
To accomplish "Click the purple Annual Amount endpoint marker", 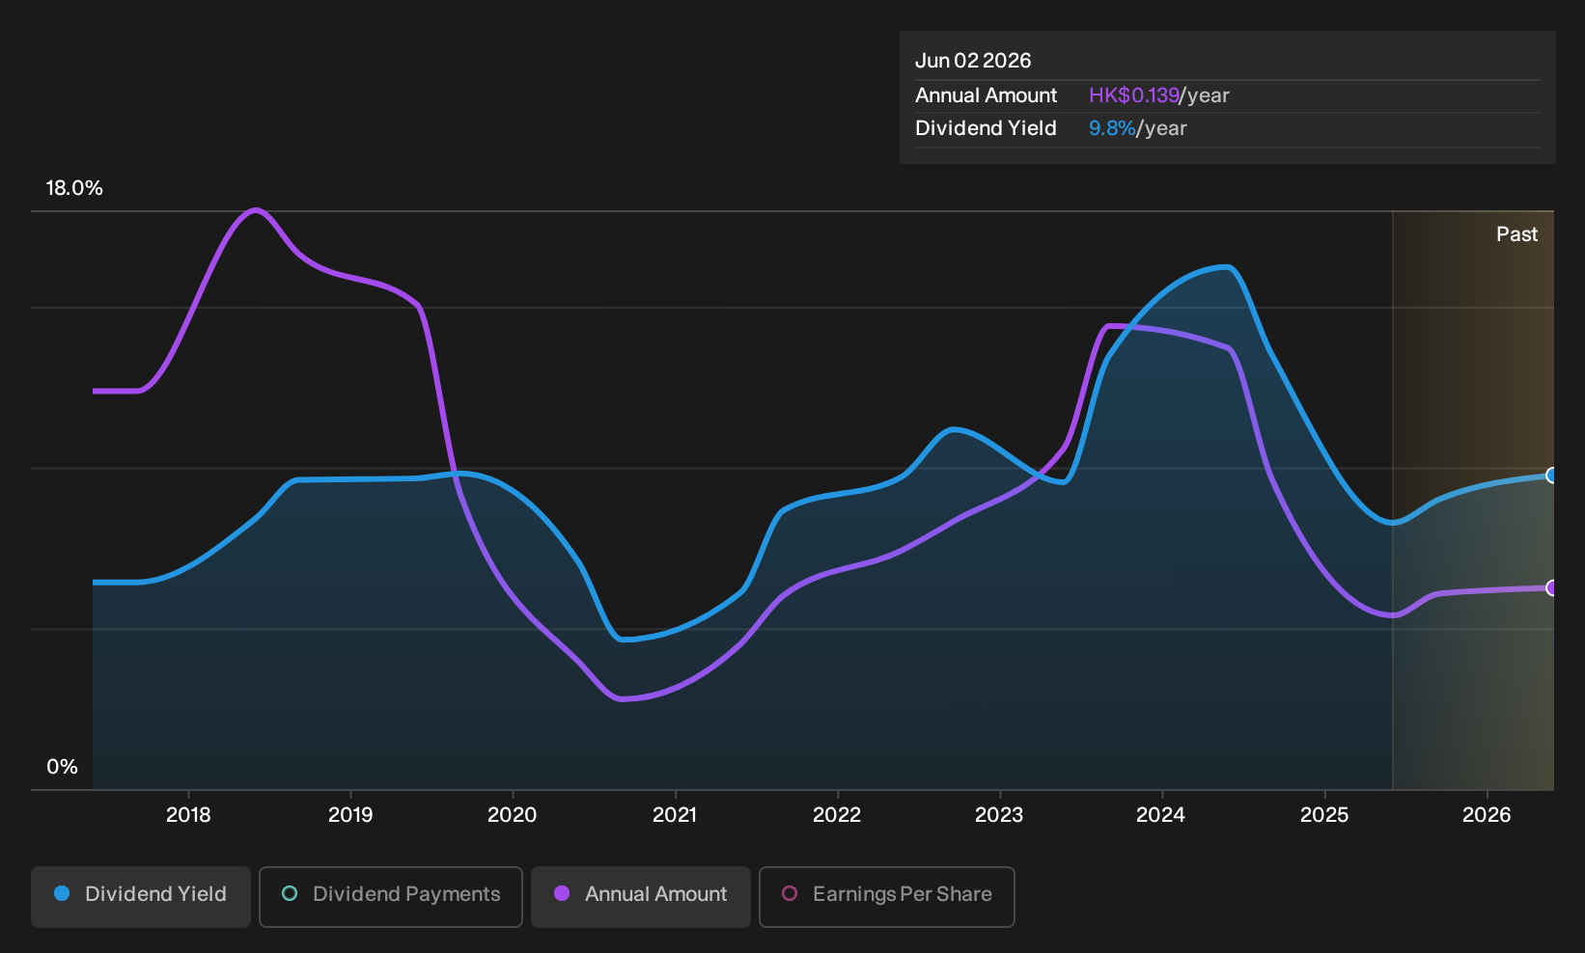I will coord(1552,588).
